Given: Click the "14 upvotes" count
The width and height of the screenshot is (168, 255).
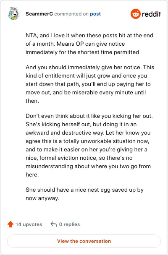Looking at the screenshot, I should click(29, 224).
